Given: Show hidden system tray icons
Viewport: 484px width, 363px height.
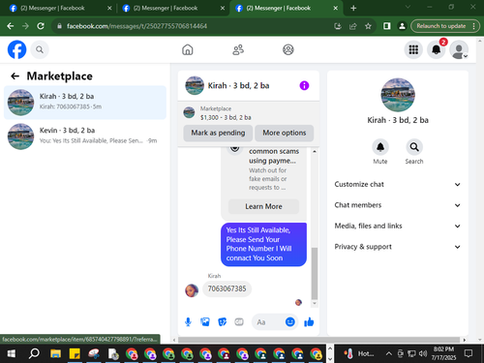Looking at the screenshot, I should point(389,354).
